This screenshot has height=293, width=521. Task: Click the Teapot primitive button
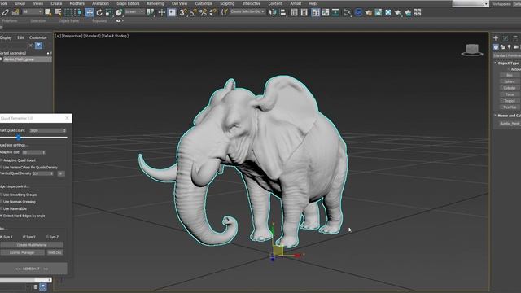tap(510, 101)
